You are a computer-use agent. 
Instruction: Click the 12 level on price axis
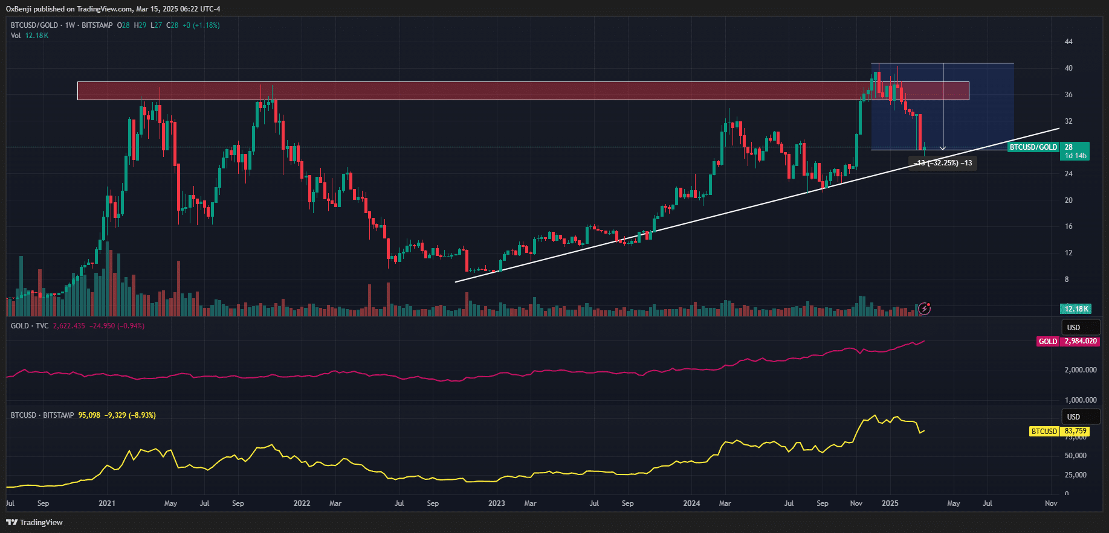click(1069, 253)
